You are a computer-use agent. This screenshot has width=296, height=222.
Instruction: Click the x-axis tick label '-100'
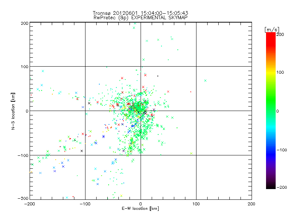coord(85,204)
